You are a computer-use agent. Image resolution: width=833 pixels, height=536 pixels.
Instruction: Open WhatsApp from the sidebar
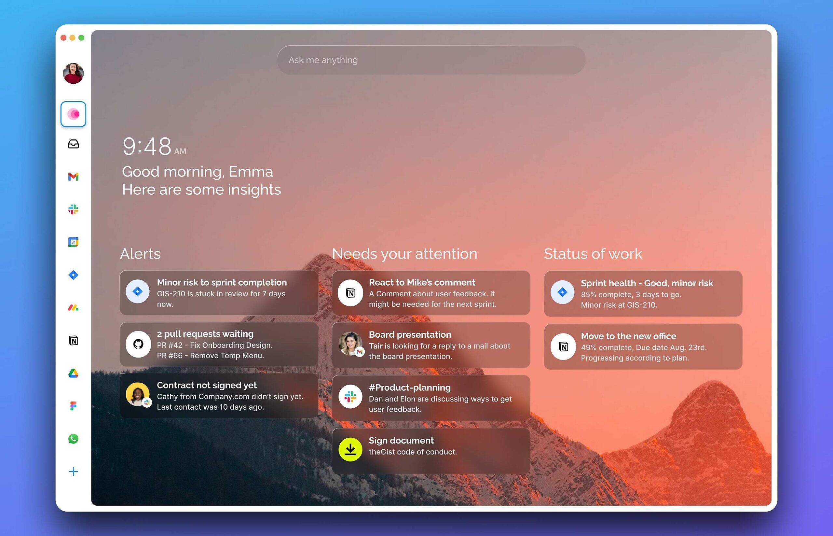[73, 439]
